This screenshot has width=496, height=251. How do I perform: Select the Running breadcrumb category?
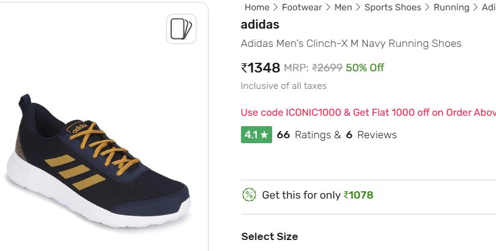451,7
